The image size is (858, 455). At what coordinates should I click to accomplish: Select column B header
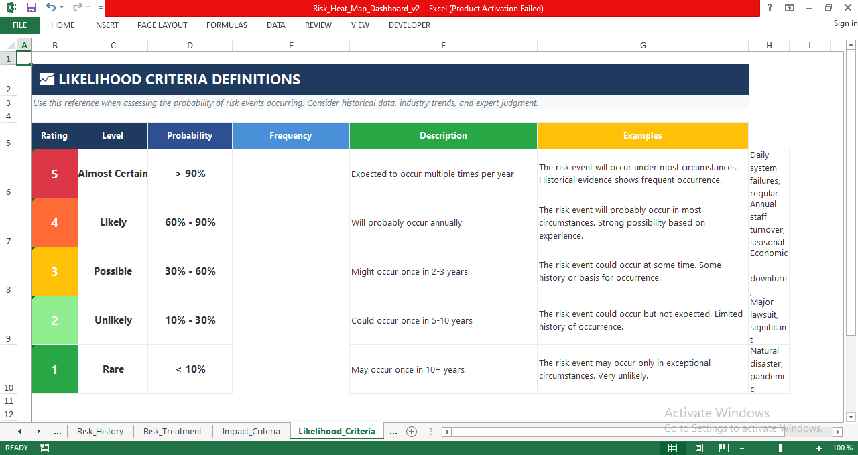[x=54, y=45]
